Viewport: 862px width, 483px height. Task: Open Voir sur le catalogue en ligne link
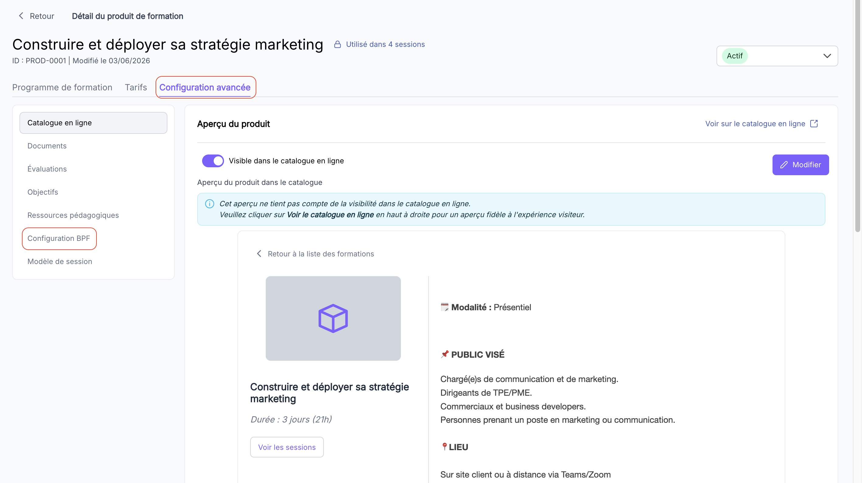tap(755, 124)
